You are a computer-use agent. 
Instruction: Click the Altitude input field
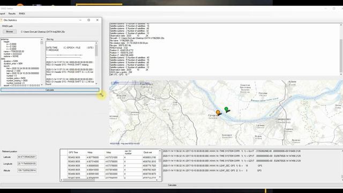(27, 170)
